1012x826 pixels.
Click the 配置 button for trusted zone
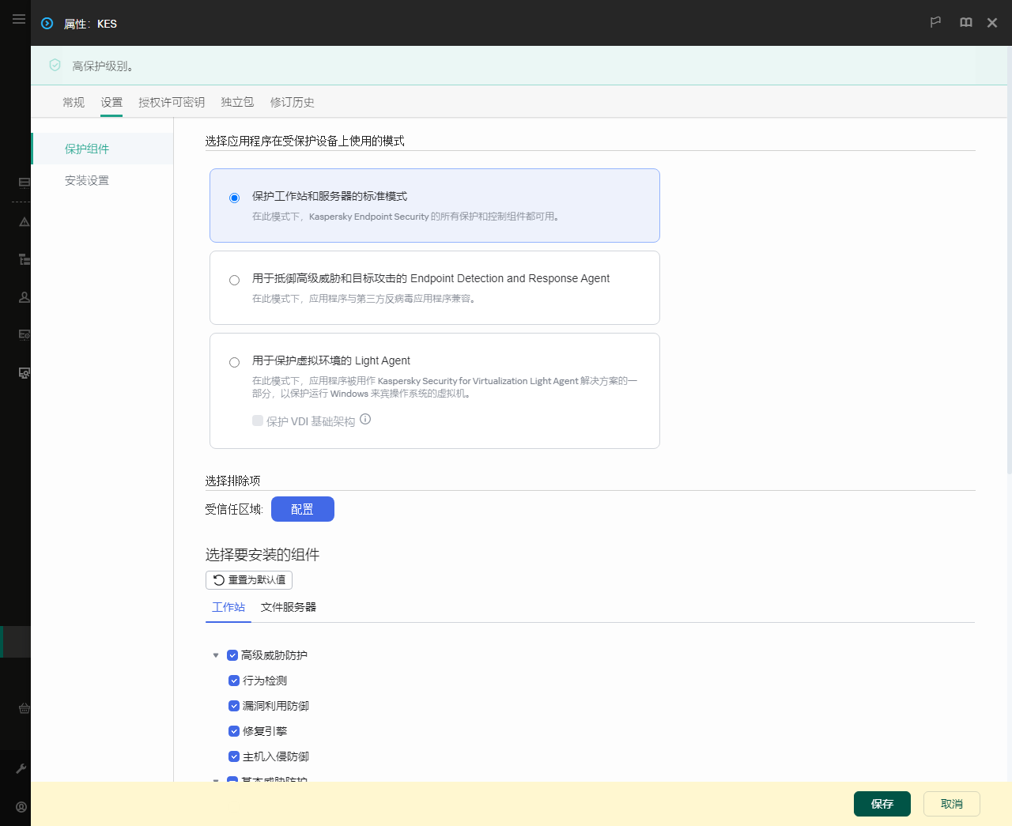pos(303,508)
